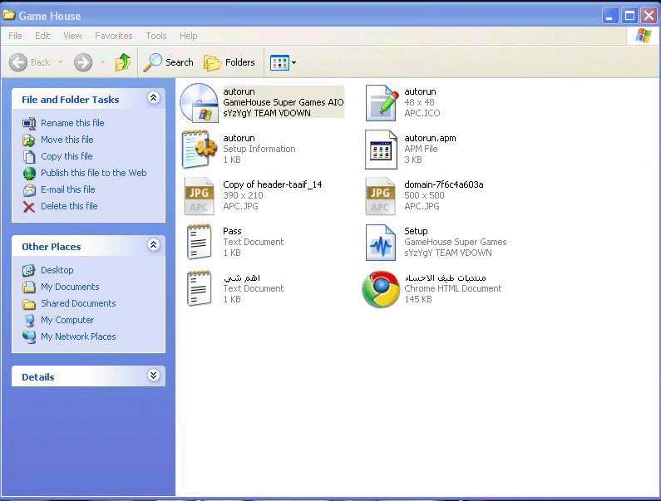Image resolution: width=661 pixels, height=501 pixels.
Task: Go to My Documents in Other Places
Action: (70, 287)
